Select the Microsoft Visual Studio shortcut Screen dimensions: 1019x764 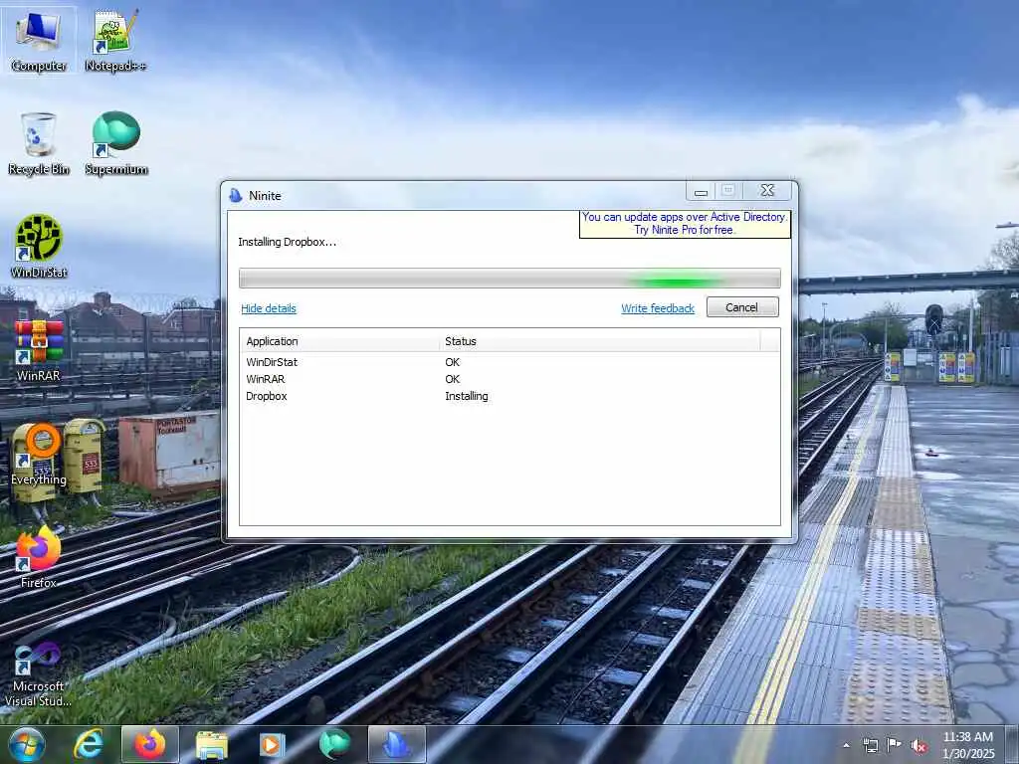coord(39,675)
